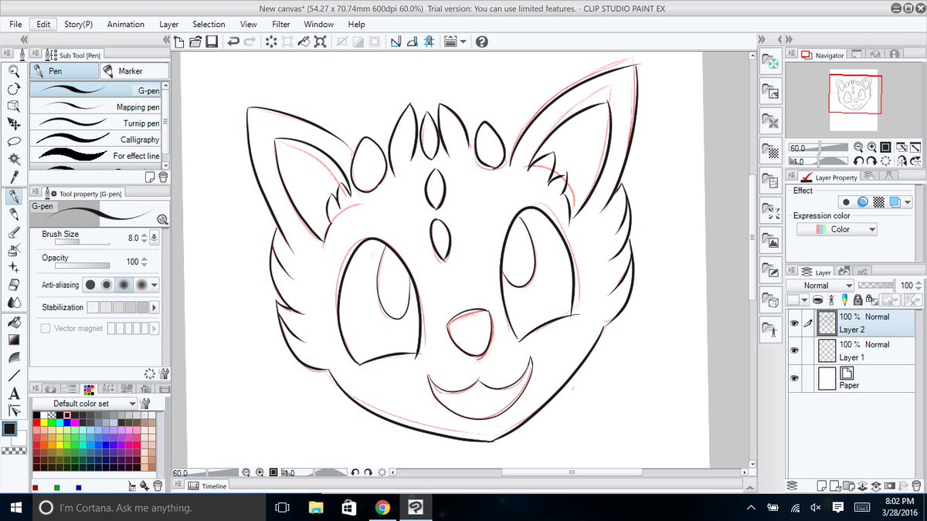Select the Turnip pen sub tool
Viewport: 927px width, 521px height.
(95, 123)
